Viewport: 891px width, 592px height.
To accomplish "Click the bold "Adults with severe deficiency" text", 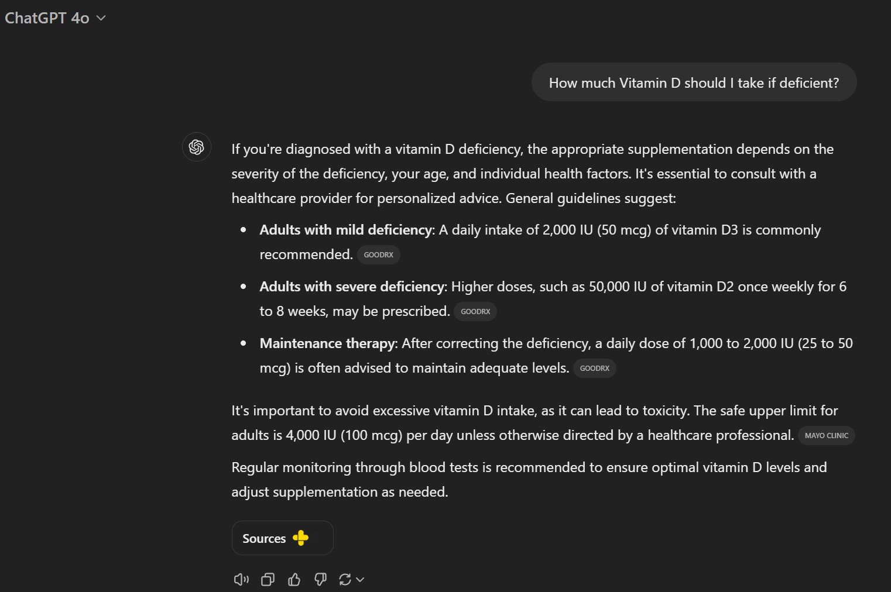I will 352,287.
